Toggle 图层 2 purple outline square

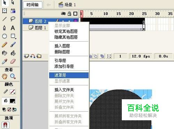tap(76, 21)
